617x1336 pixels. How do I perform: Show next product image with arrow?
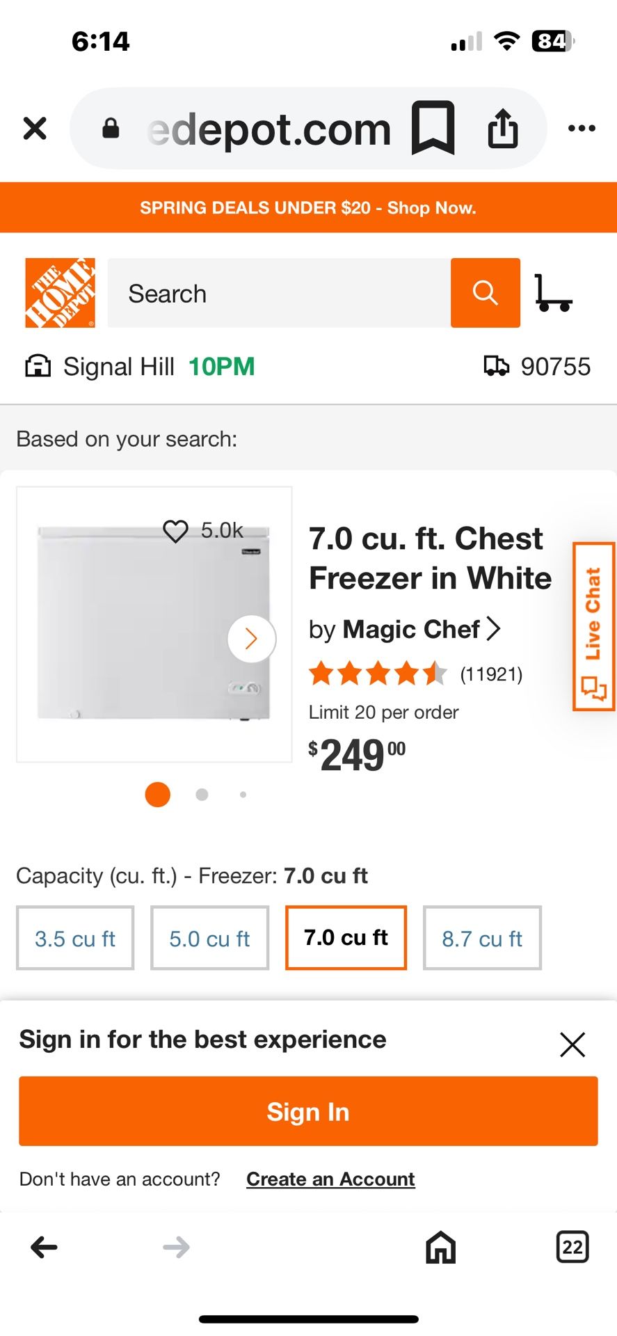click(251, 639)
